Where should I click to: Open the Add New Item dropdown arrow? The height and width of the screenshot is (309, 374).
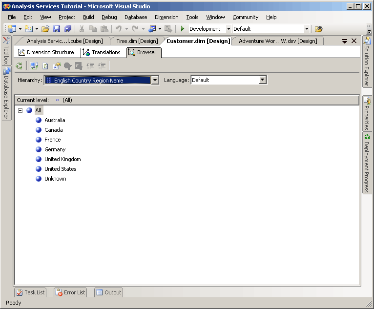[37, 29]
